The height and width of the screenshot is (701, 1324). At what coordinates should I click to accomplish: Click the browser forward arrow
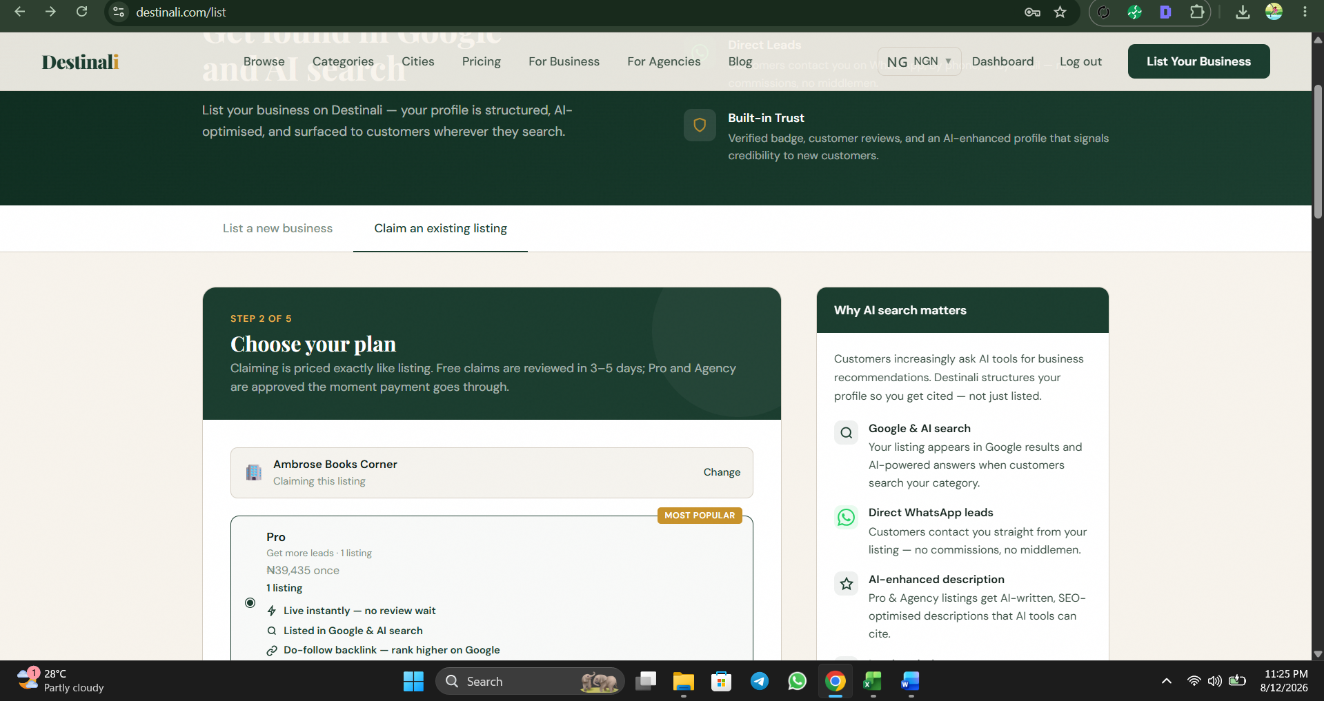(x=50, y=12)
